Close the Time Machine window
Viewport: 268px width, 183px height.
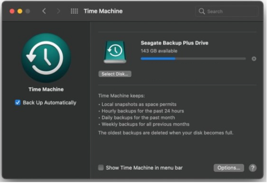(12, 11)
